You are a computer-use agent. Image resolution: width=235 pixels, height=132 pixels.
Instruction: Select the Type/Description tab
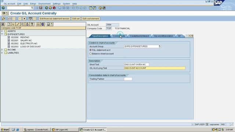tap(100, 36)
